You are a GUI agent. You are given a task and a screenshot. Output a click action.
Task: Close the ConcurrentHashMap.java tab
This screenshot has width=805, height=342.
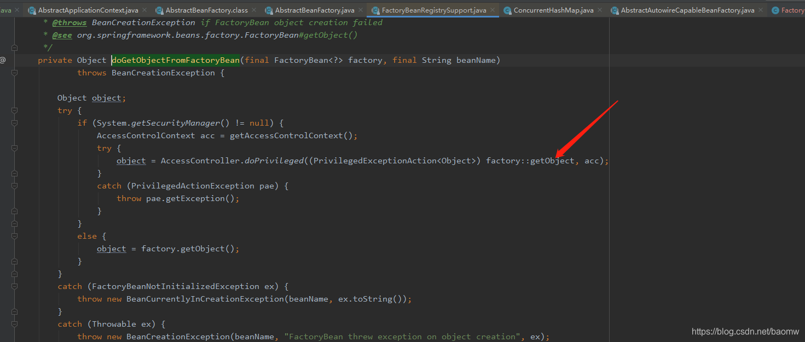(x=599, y=10)
